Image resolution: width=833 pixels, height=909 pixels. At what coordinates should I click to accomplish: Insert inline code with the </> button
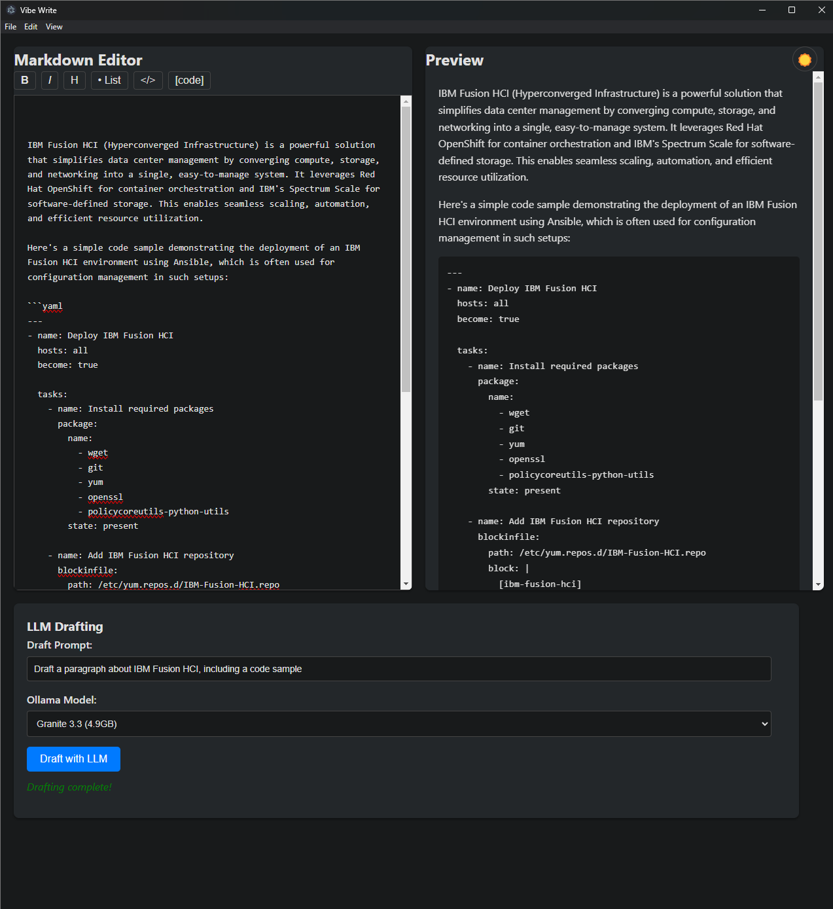[x=148, y=80]
